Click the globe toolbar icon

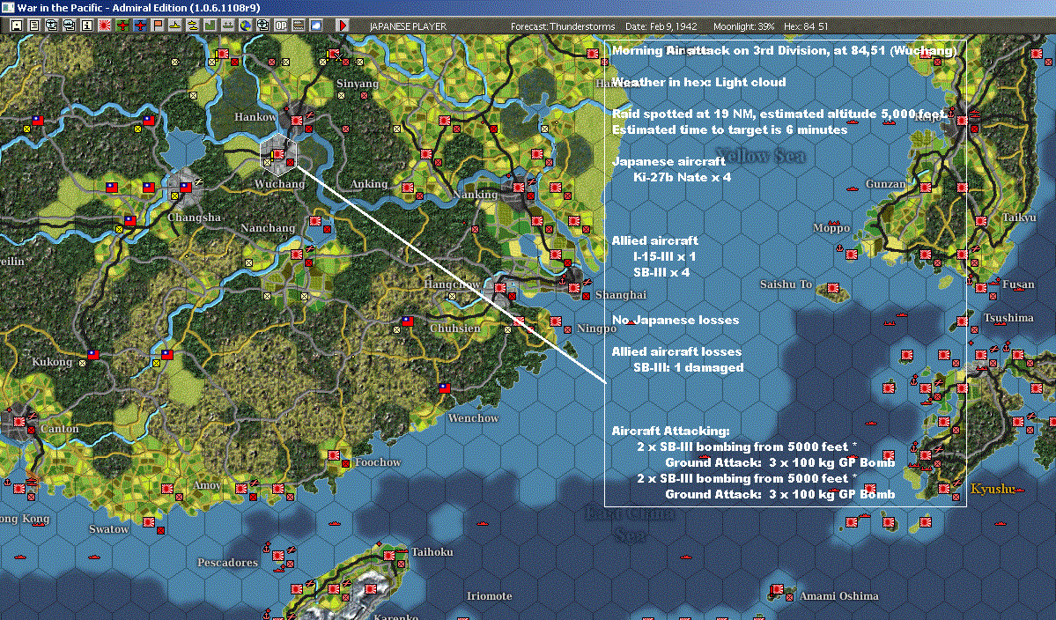click(245, 26)
